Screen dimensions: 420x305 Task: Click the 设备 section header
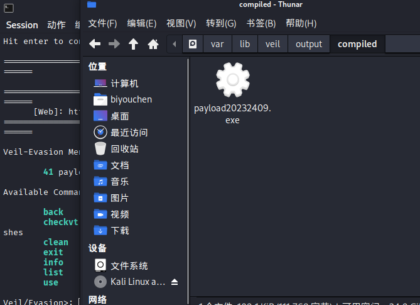(97, 248)
